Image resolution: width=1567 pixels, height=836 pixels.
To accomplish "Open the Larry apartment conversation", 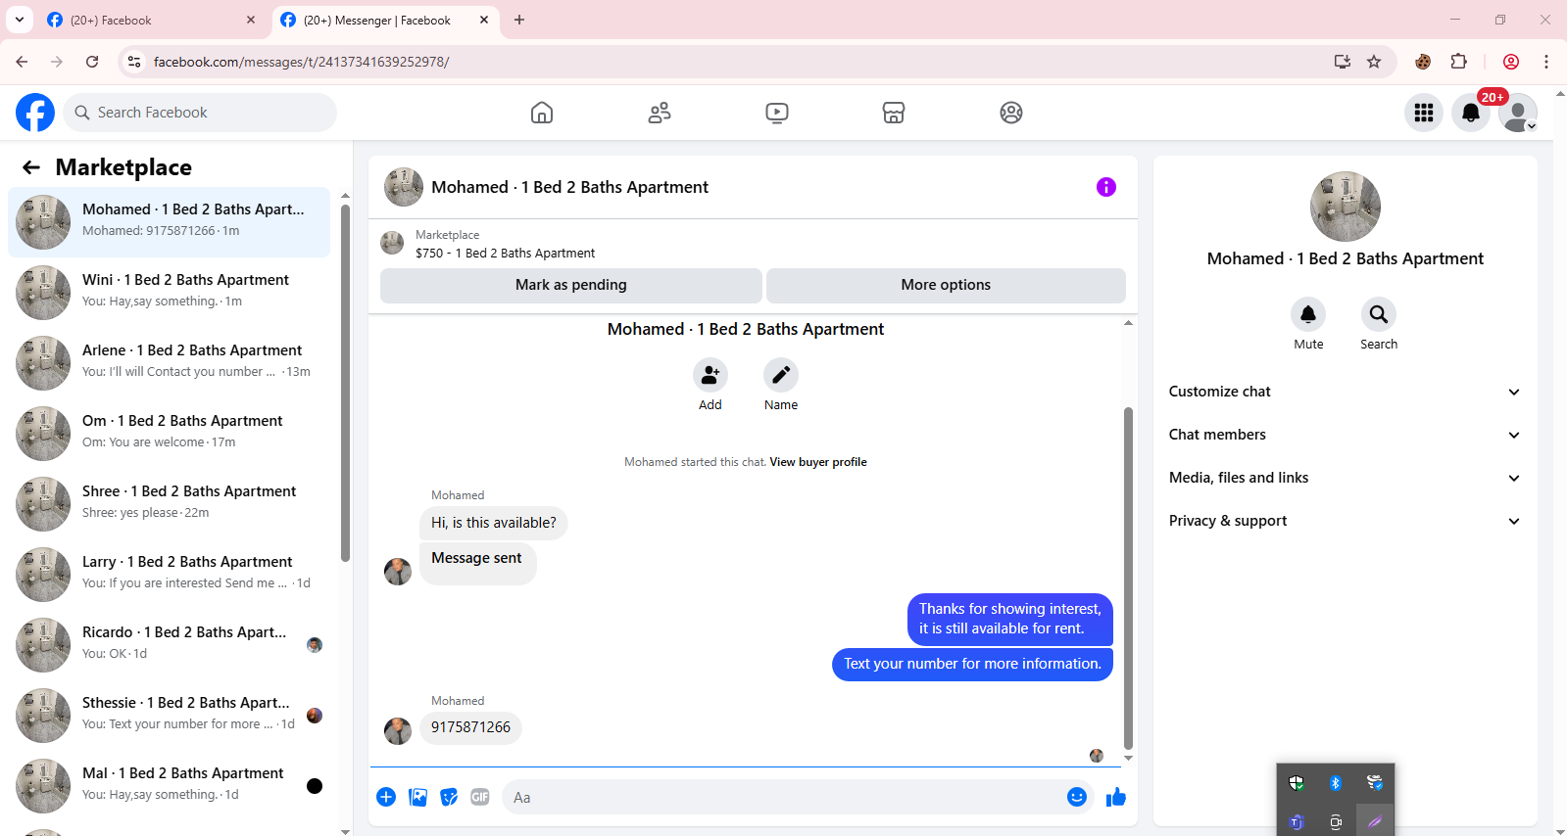I will point(169,575).
